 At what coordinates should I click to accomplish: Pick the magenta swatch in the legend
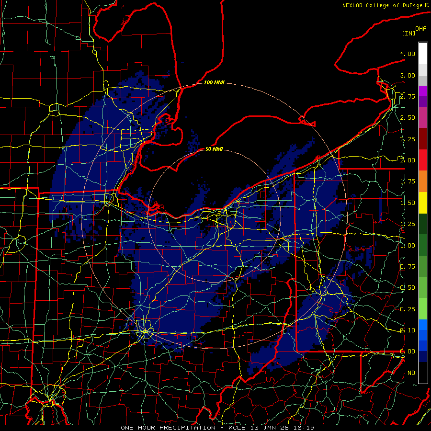coord(423,91)
